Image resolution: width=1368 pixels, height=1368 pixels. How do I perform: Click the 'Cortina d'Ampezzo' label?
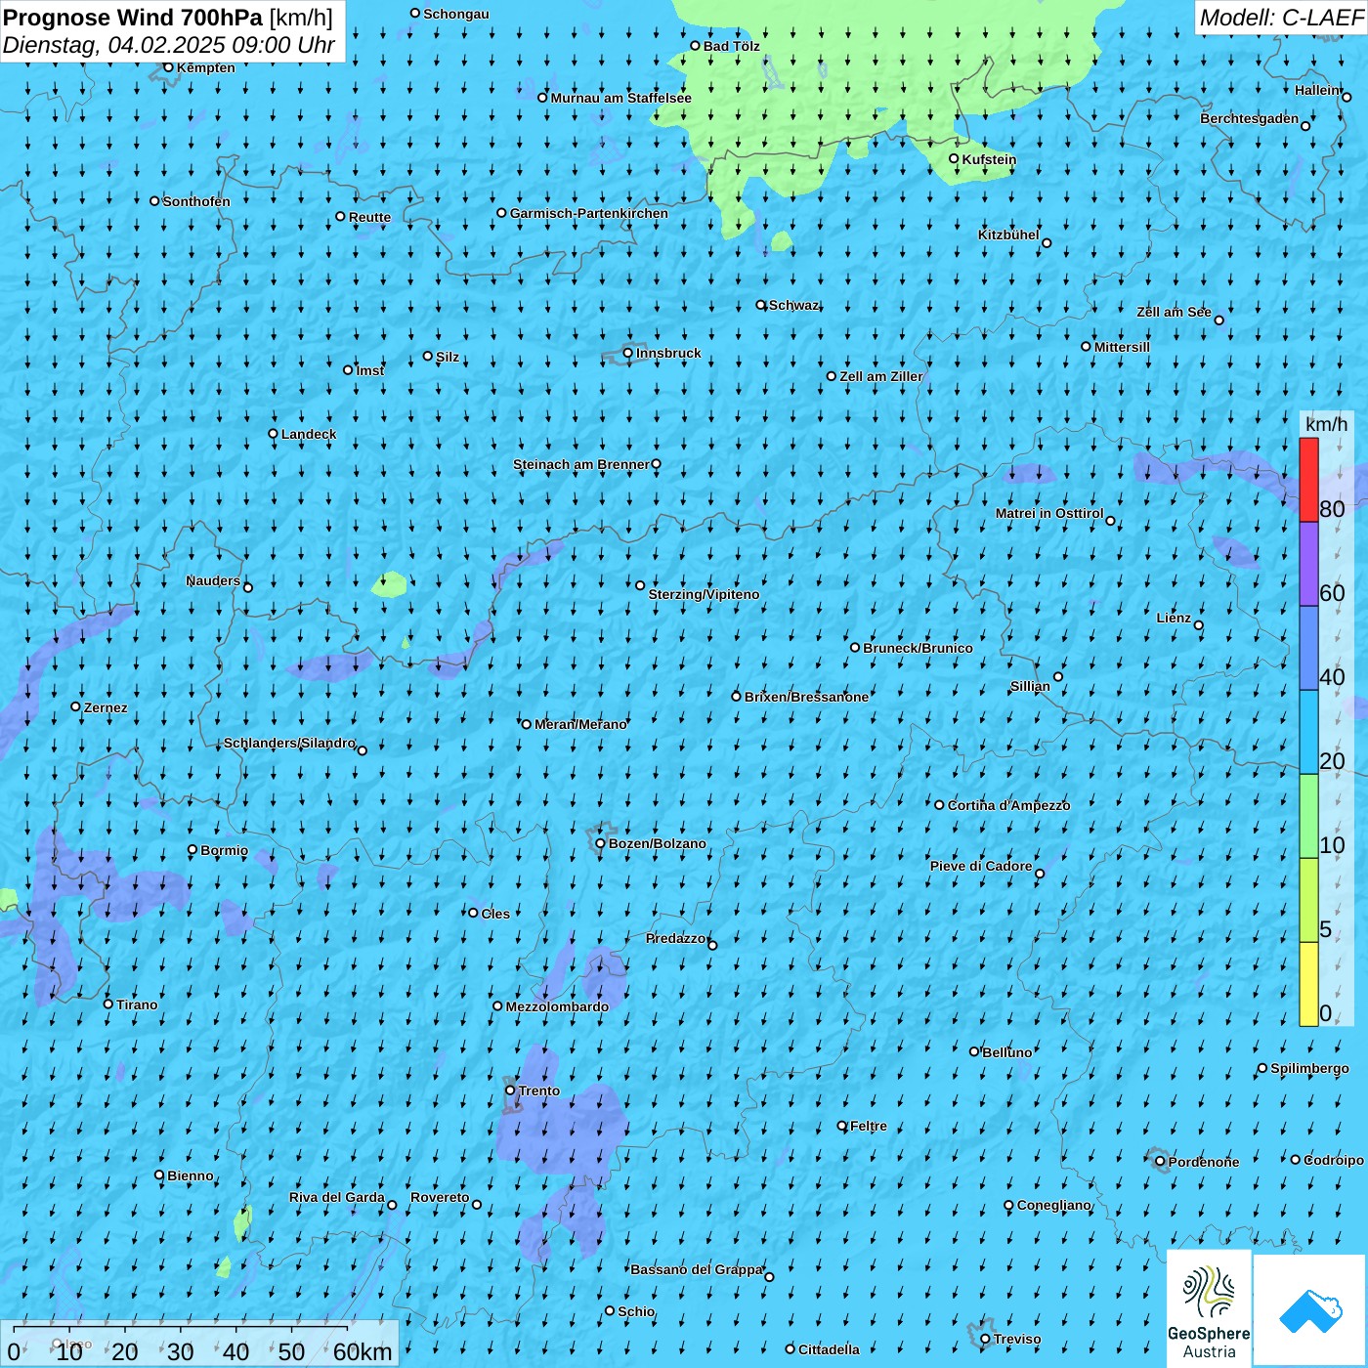pos(1008,805)
